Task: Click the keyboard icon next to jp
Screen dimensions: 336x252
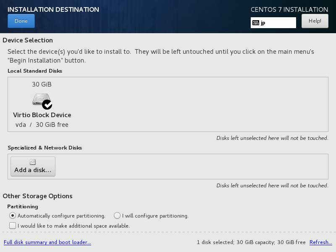Action: [x=256, y=22]
